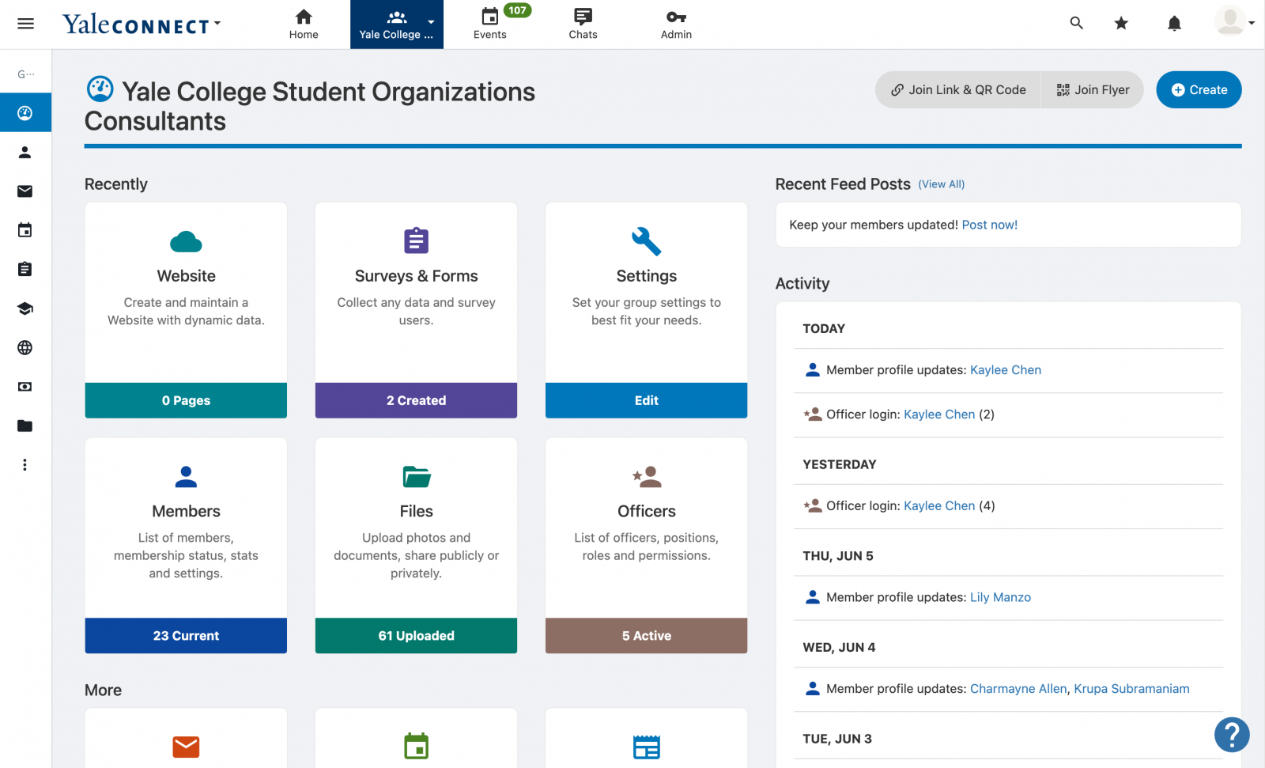Open Lily Manzo profile link

(1000, 597)
